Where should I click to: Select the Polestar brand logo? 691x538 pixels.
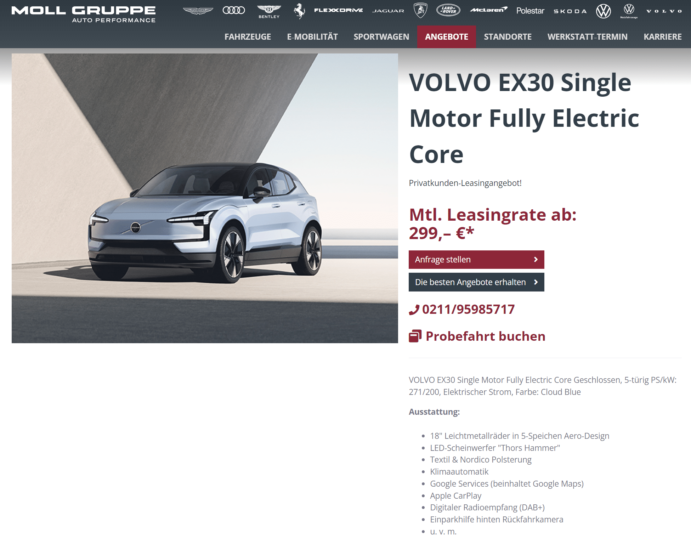pos(530,11)
